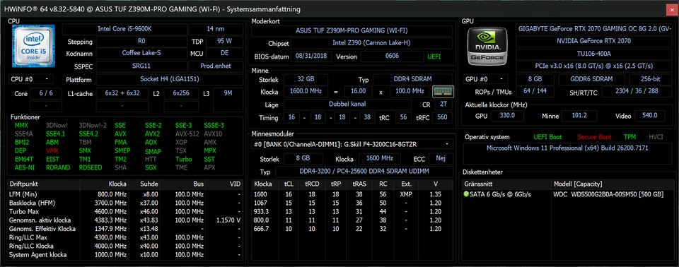The width and height of the screenshot is (679, 267).
Task: Select the Coffee Lake-S codename field
Action: point(141,53)
